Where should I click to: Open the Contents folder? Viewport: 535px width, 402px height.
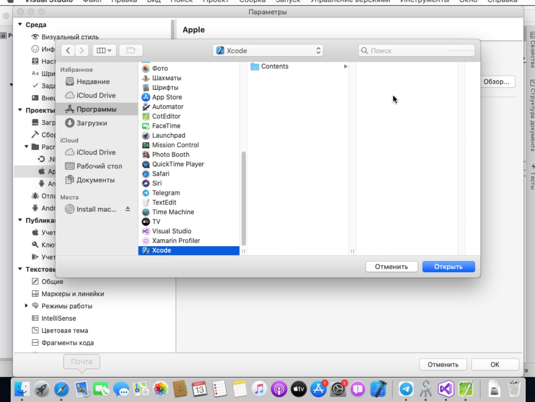(299, 66)
